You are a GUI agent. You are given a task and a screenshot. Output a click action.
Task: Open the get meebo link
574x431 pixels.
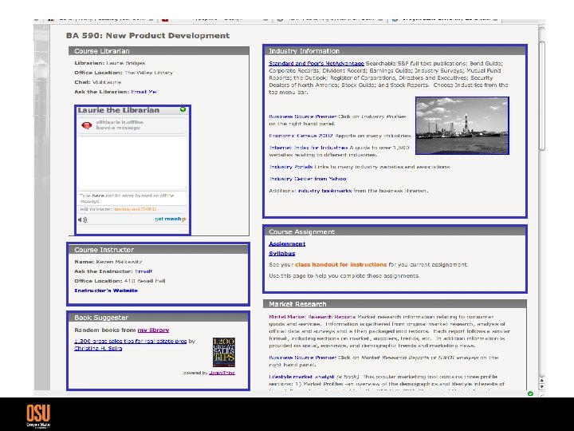coord(171,219)
